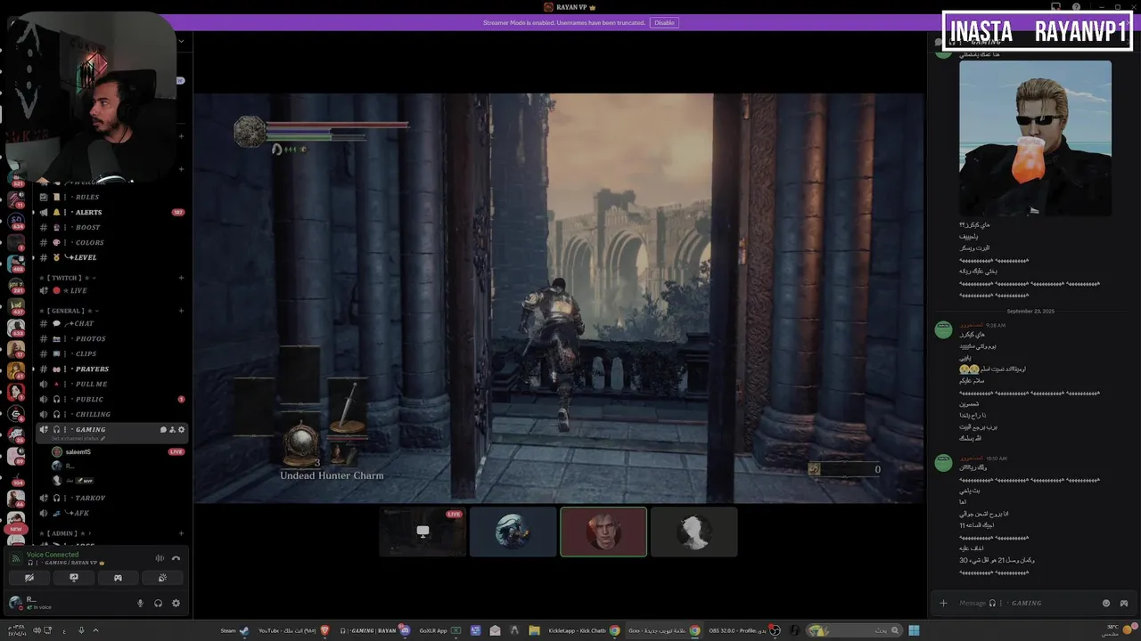The image size is (1141, 641).
Task: Join the AFK voice channel
Action: (x=111, y=513)
